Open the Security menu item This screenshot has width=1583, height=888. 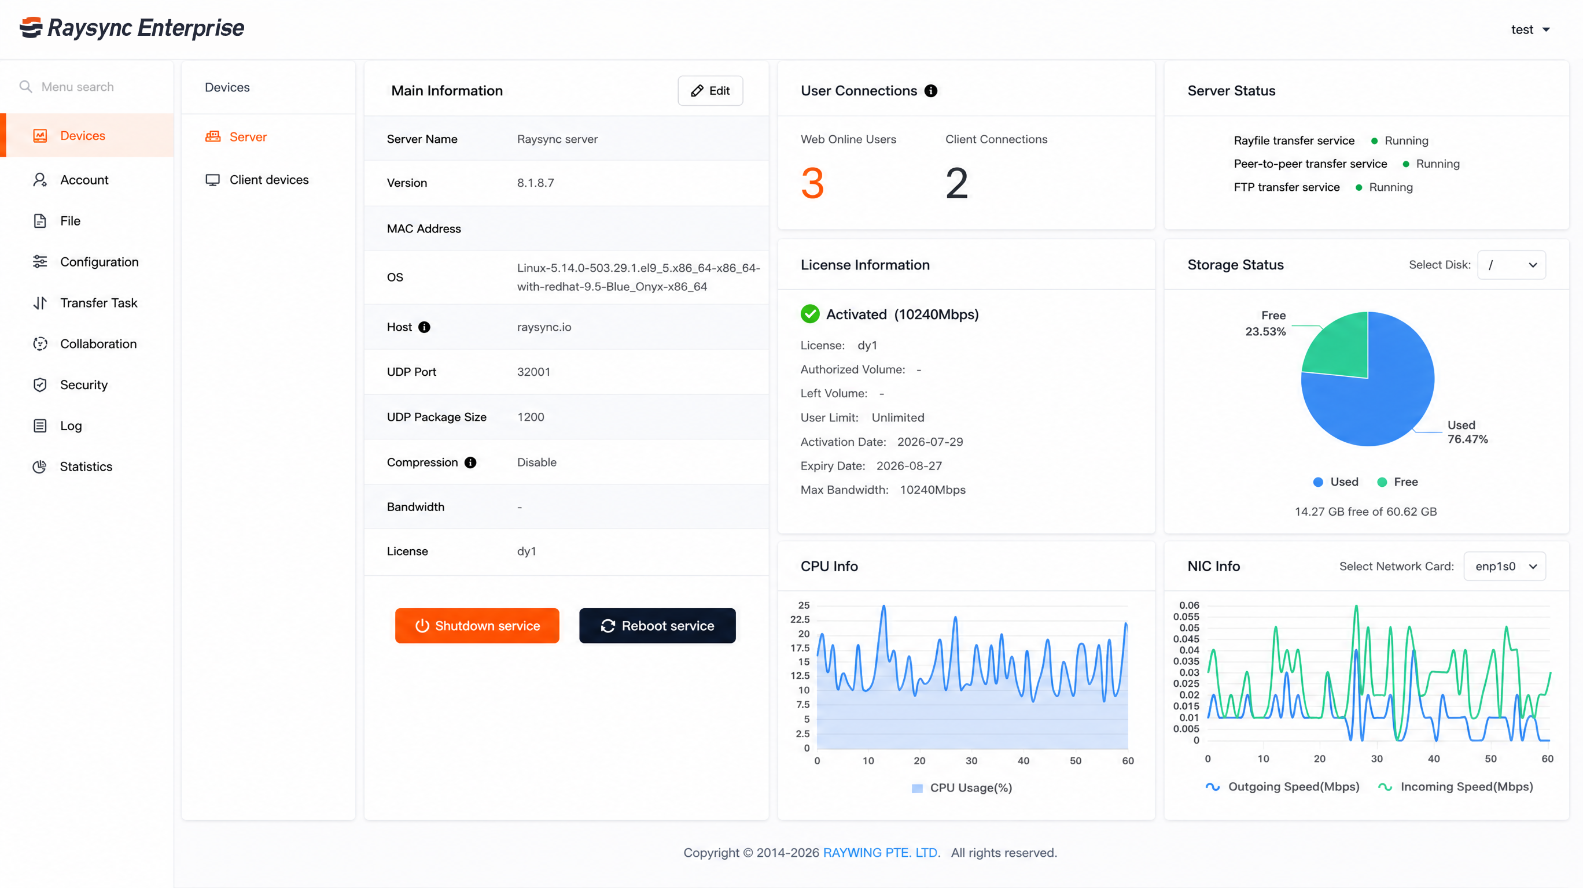[87, 385]
